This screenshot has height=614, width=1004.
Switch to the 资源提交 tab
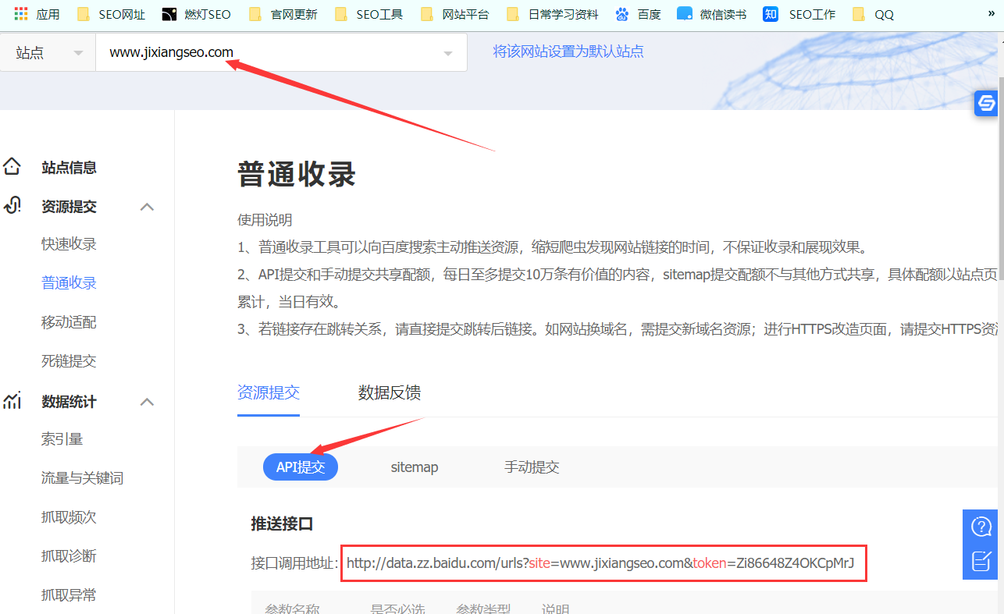[269, 392]
